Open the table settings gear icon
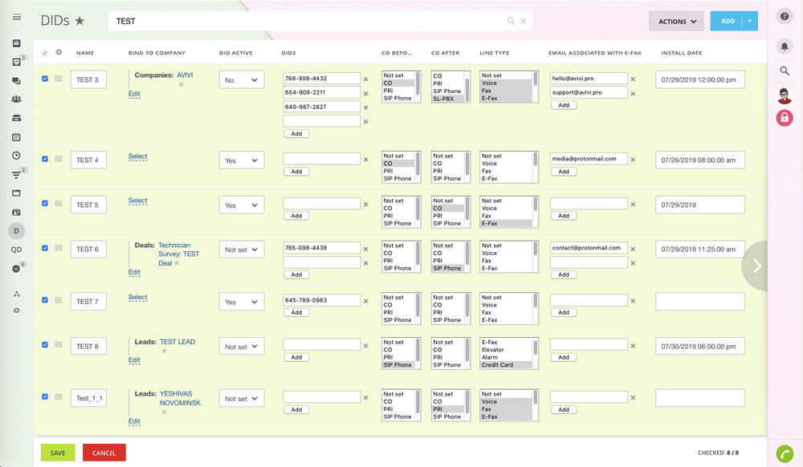Viewport: 803px width, 467px height. (58, 53)
